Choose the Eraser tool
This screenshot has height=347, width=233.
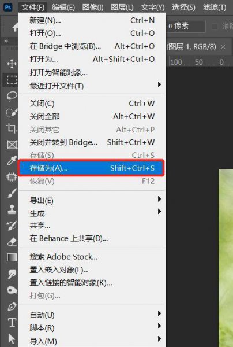(12, 241)
